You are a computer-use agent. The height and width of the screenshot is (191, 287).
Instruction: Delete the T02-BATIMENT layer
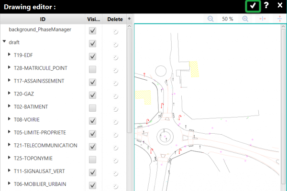115,109
